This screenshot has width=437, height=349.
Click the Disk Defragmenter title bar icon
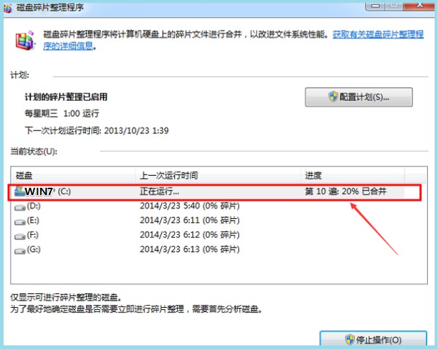[x=7, y=8]
